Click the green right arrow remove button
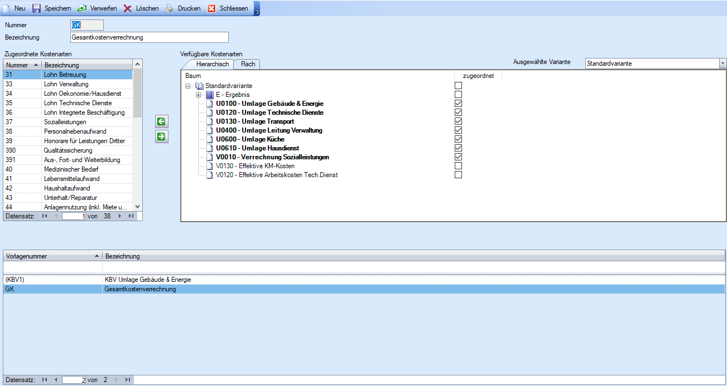This screenshot has height=386, width=727. click(162, 136)
